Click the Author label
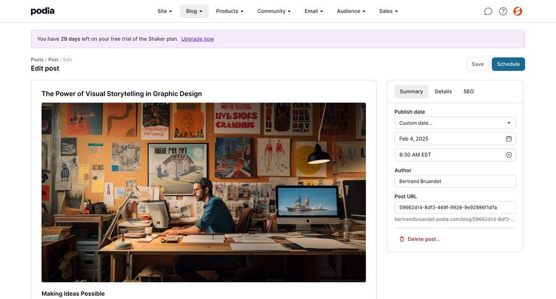 (403, 171)
